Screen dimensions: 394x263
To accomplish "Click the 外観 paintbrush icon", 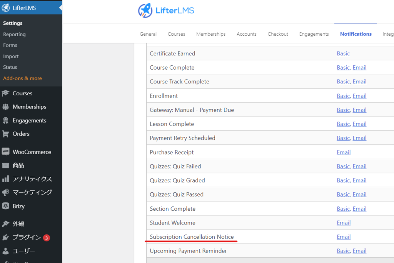I will tap(5, 224).
